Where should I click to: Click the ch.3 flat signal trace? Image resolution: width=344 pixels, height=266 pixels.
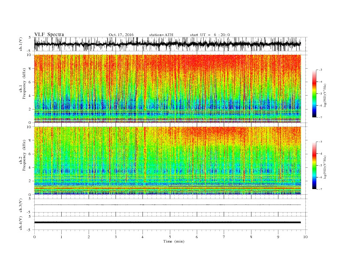[x=167, y=205]
